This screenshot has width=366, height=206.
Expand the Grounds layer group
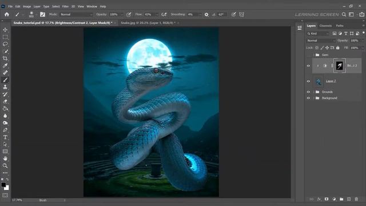pos(313,92)
